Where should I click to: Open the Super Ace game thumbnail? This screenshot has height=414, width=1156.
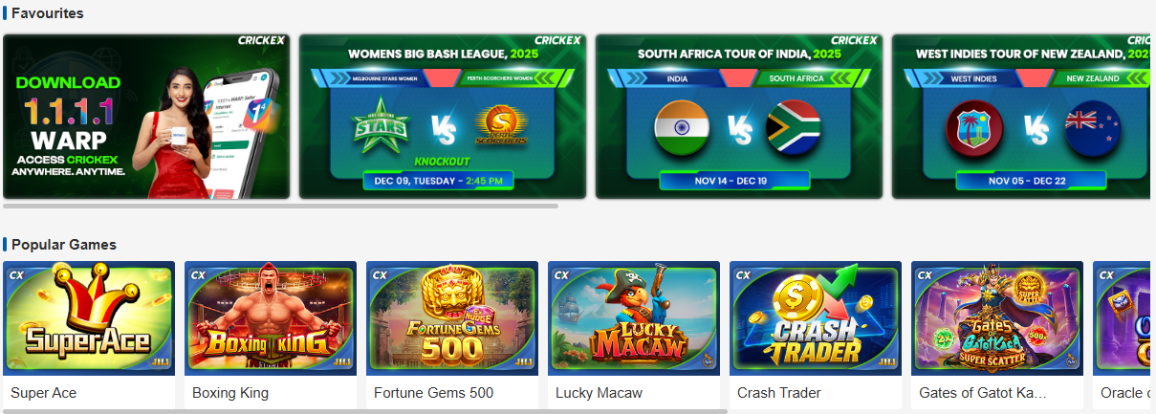(89, 318)
